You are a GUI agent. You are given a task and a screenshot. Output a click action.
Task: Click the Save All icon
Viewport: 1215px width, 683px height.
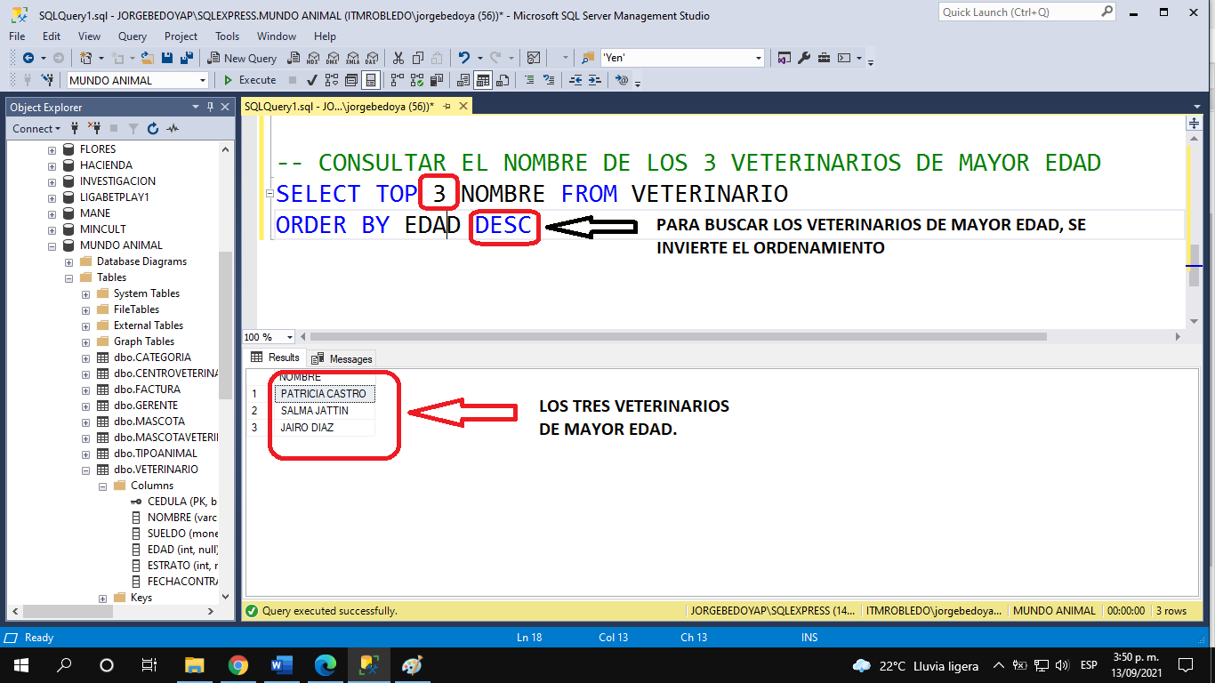point(187,58)
